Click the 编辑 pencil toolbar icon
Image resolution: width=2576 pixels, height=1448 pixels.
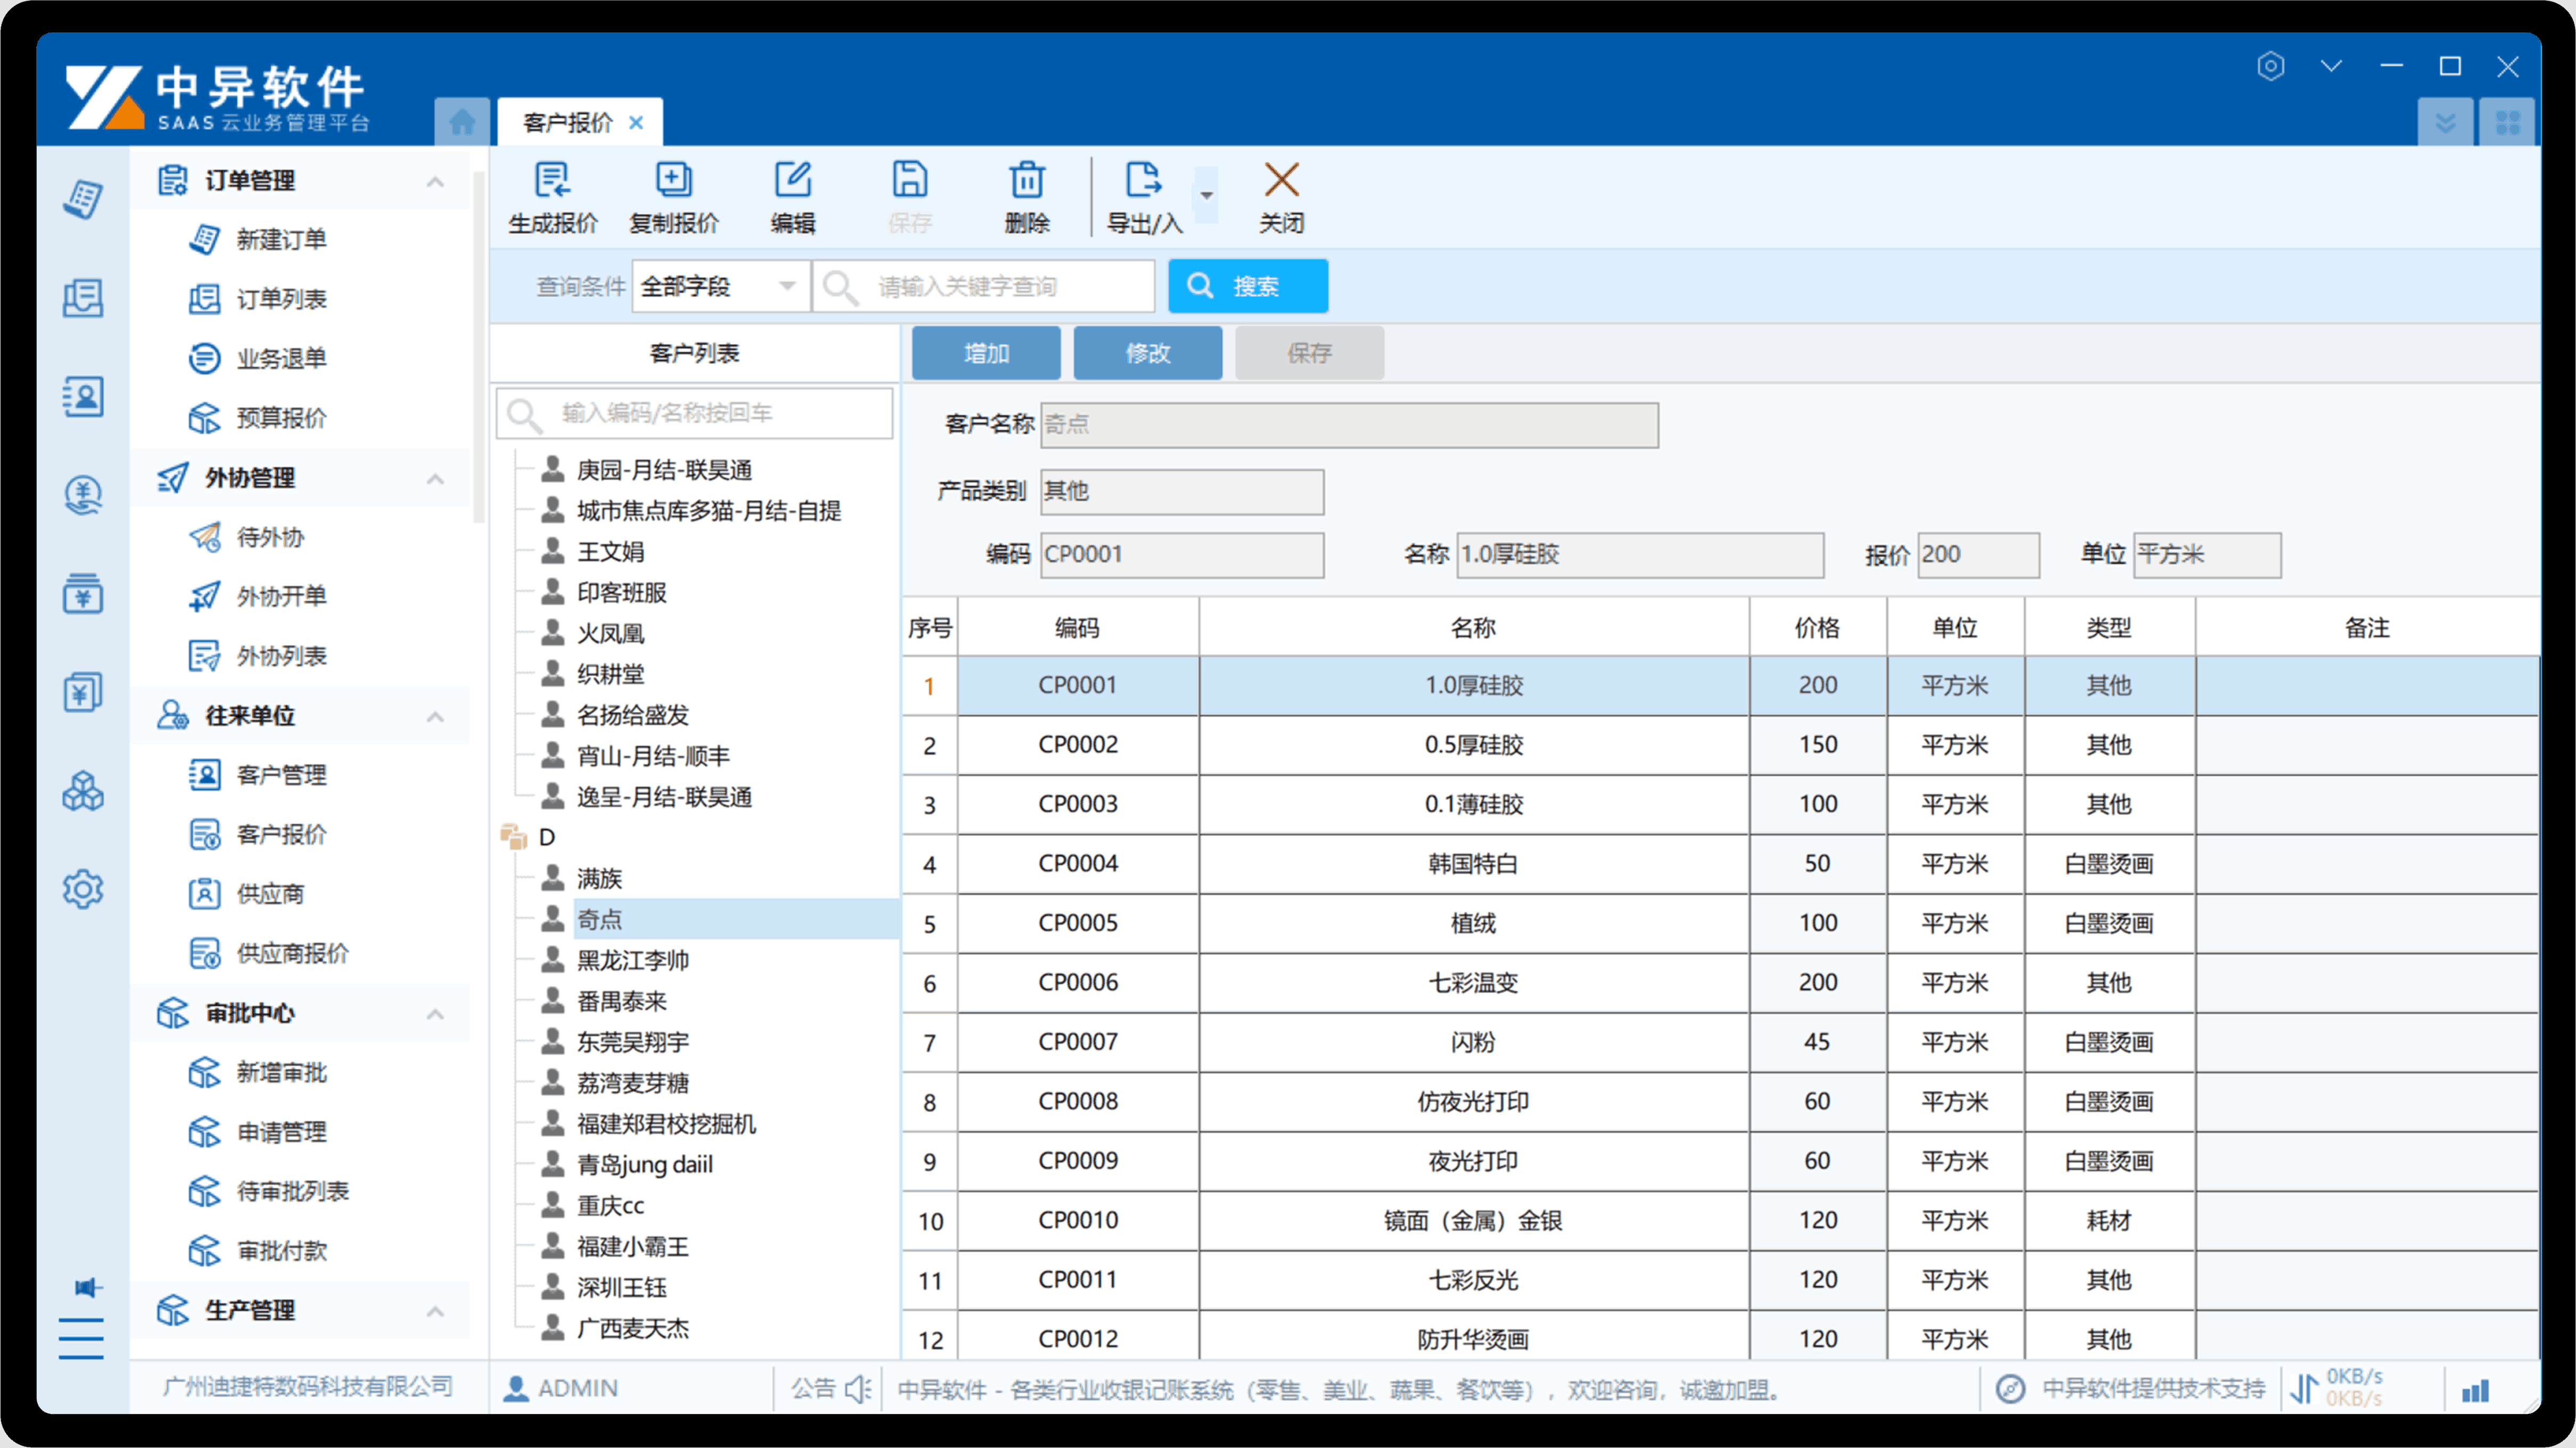pos(793,181)
